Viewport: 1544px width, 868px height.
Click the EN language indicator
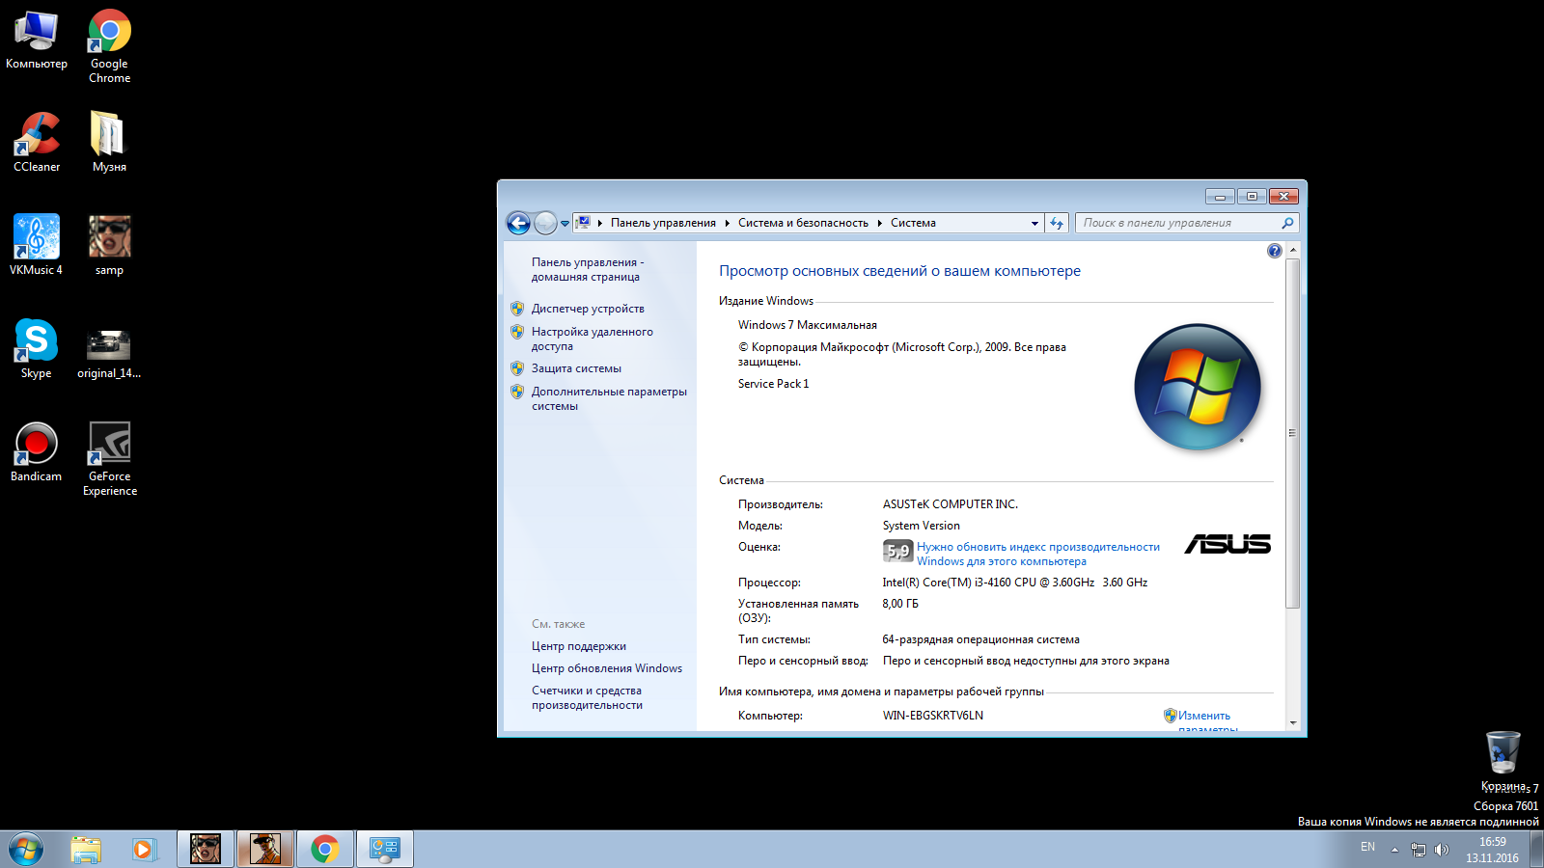tap(1367, 847)
